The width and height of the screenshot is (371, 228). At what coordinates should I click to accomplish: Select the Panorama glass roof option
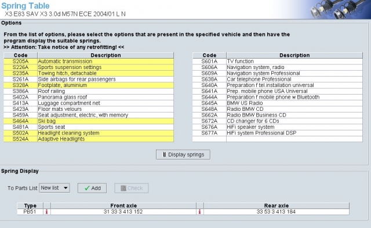point(89,97)
